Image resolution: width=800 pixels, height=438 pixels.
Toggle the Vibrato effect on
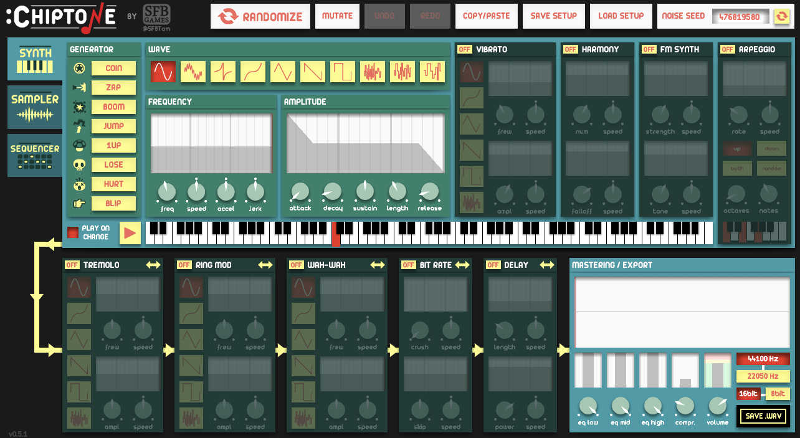tap(465, 49)
